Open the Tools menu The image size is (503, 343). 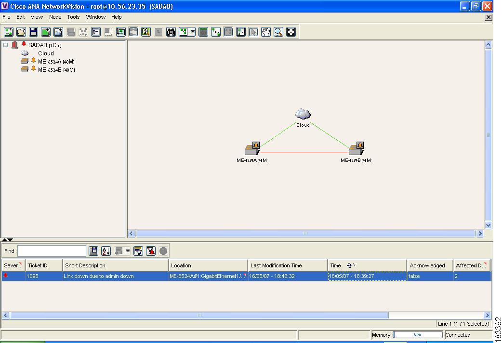click(73, 17)
